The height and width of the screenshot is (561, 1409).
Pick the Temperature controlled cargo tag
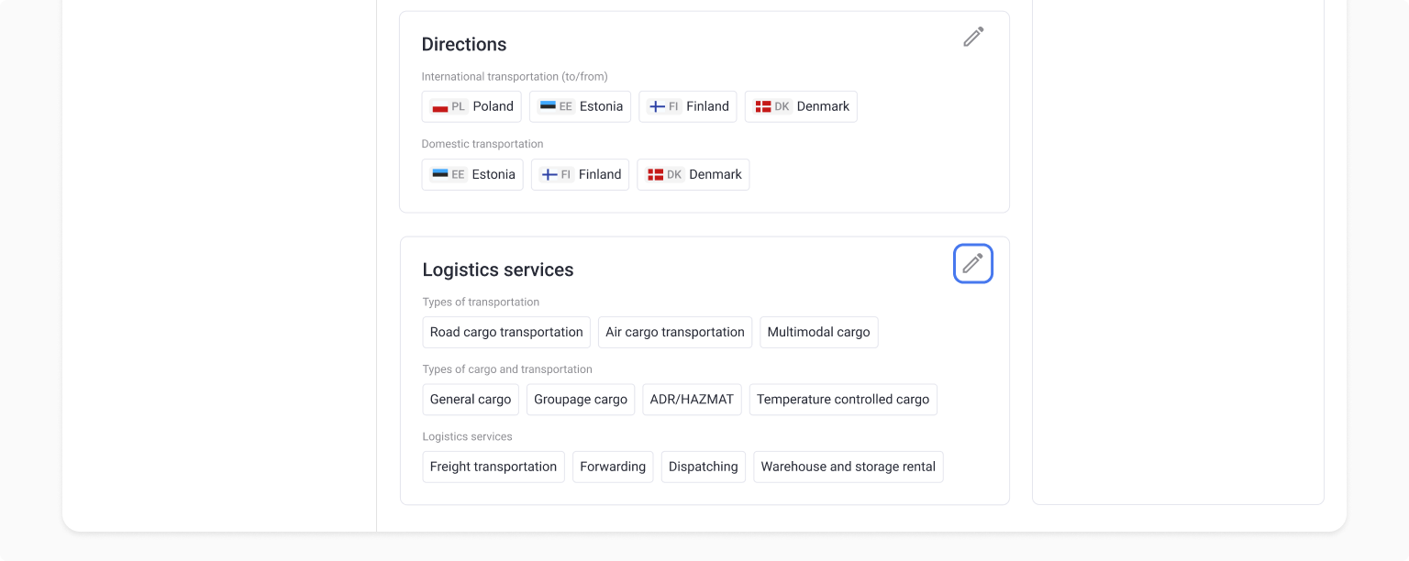pos(843,400)
